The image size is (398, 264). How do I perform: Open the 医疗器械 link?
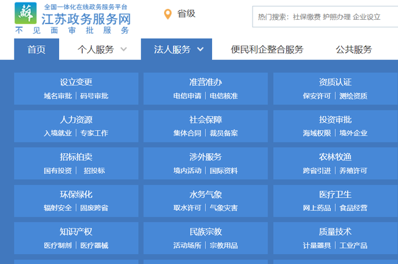point(95,245)
